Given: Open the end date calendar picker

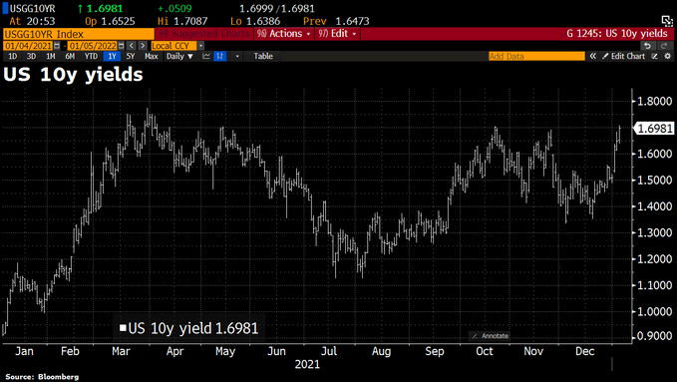Looking at the screenshot, I should pyautogui.click(x=122, y=46).
